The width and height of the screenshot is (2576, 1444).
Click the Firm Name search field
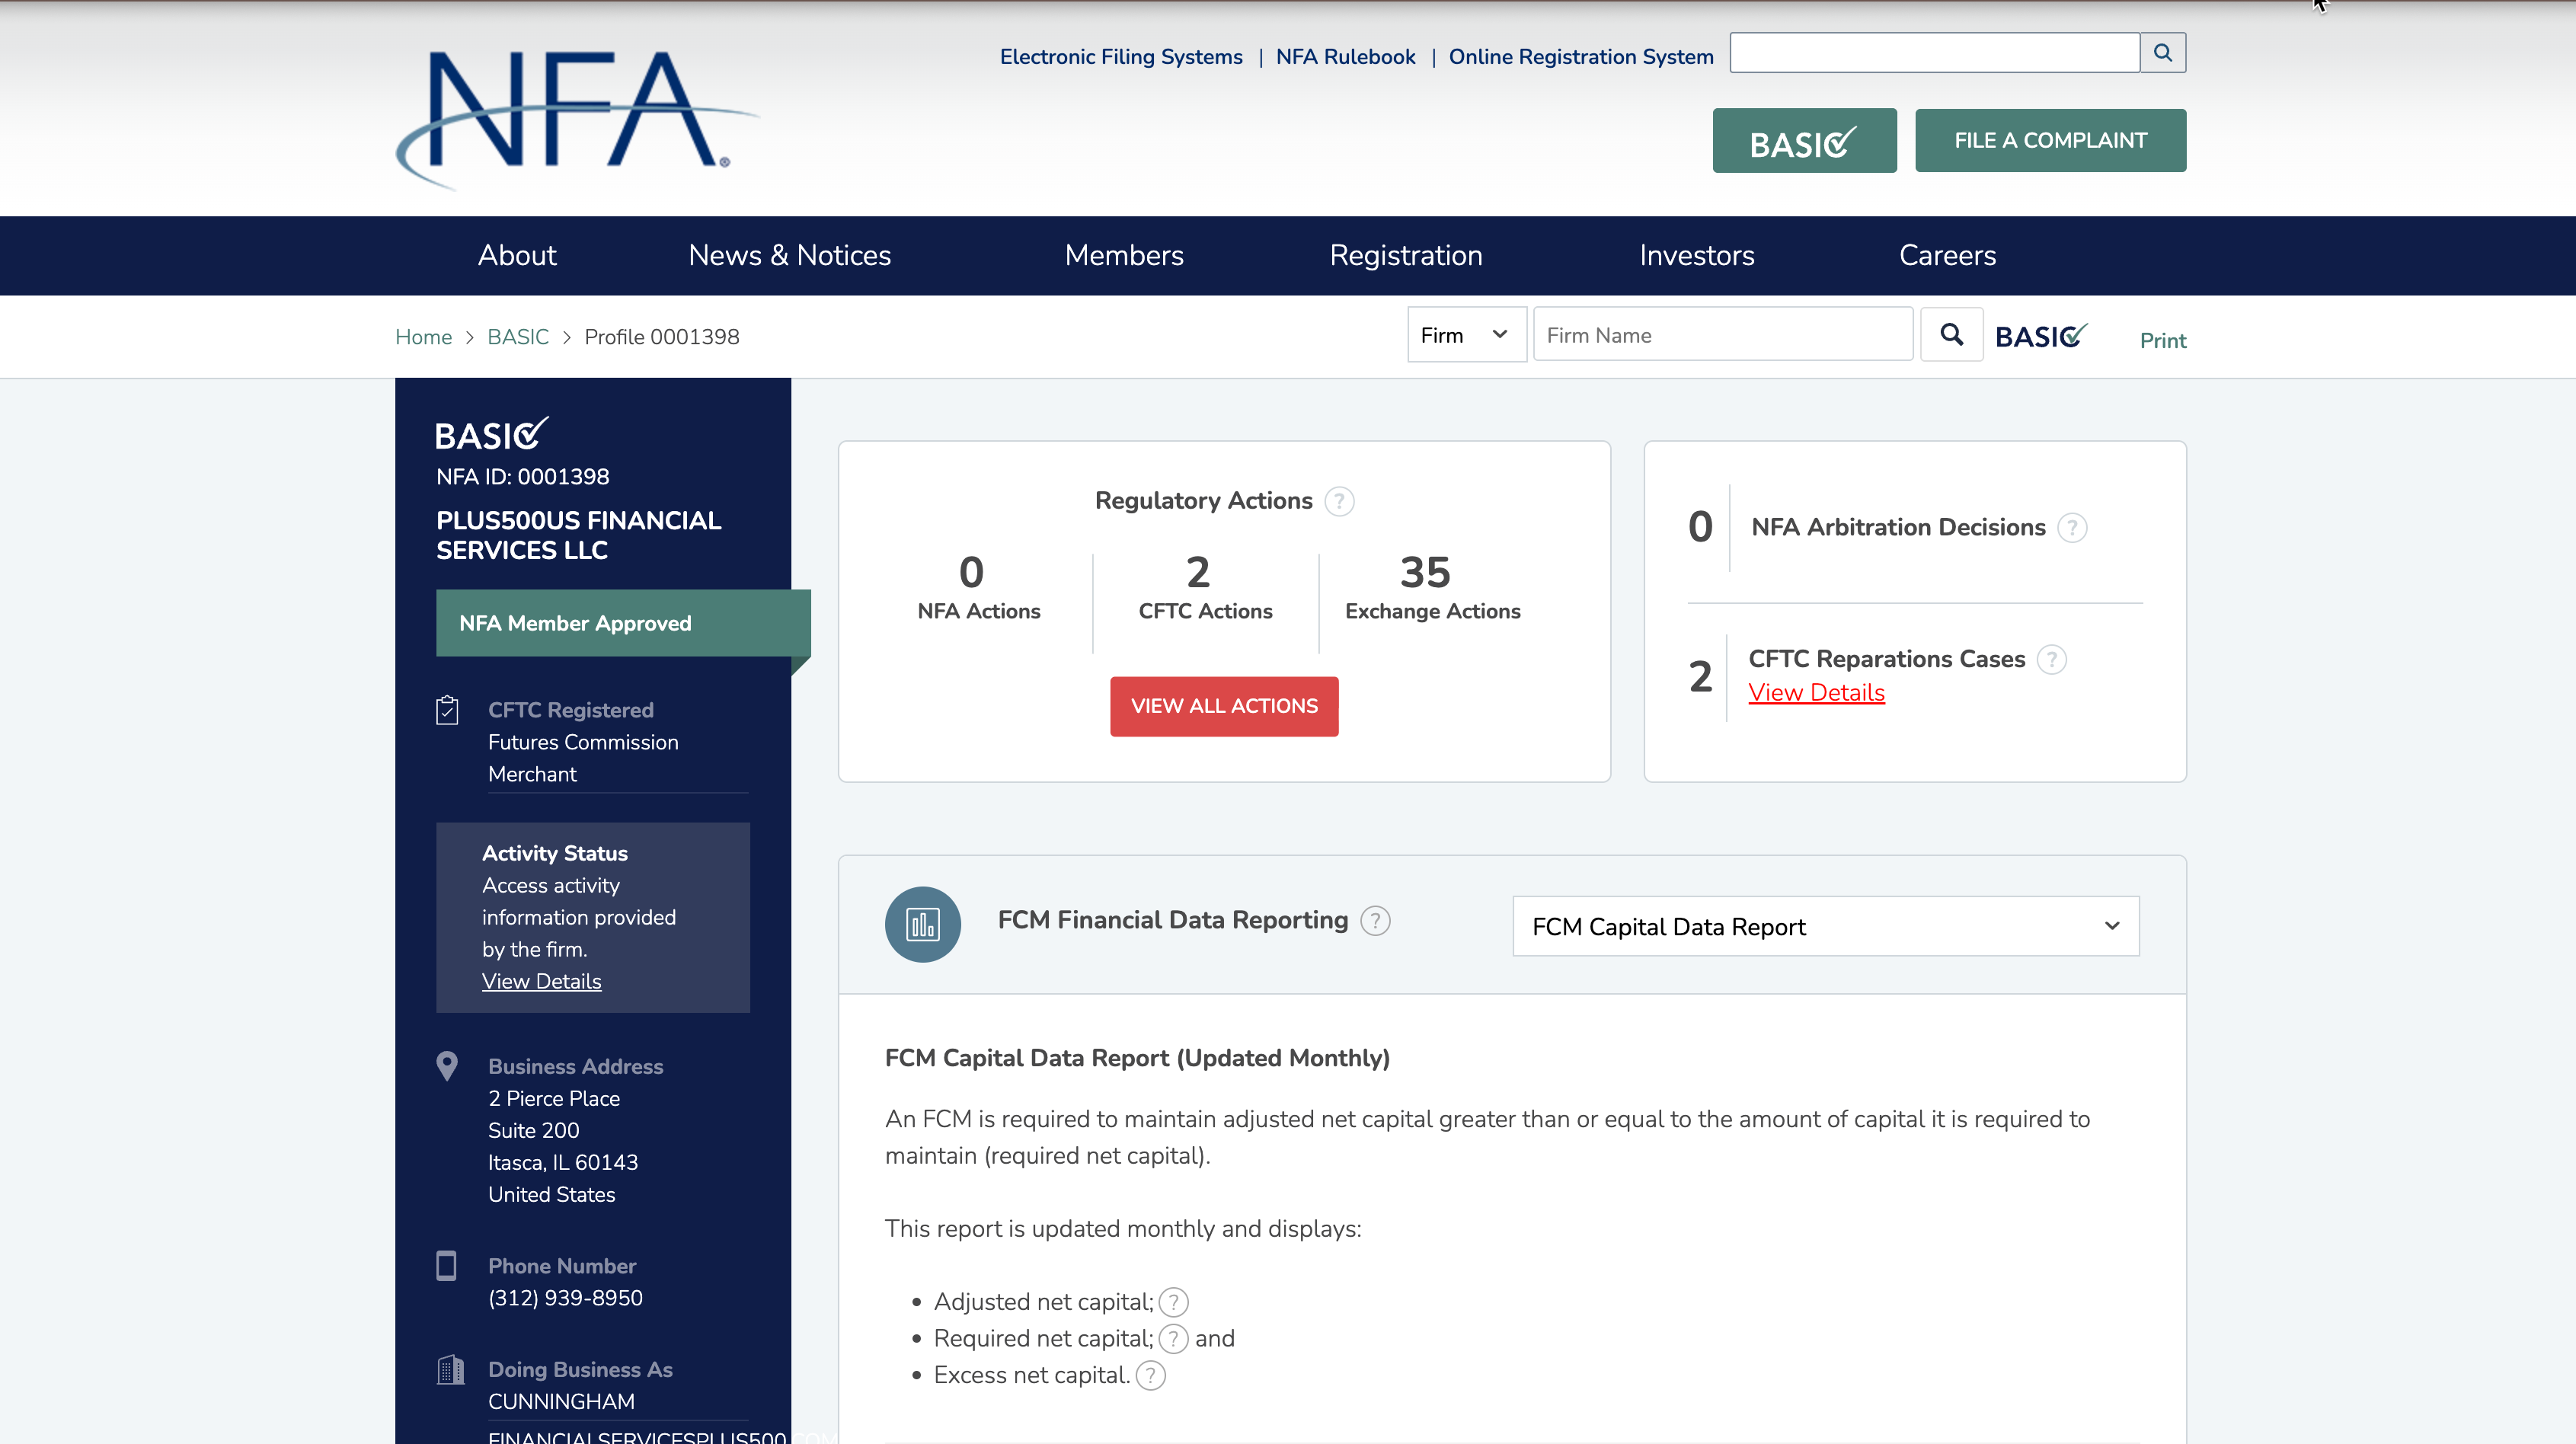tap(1723, 335)
